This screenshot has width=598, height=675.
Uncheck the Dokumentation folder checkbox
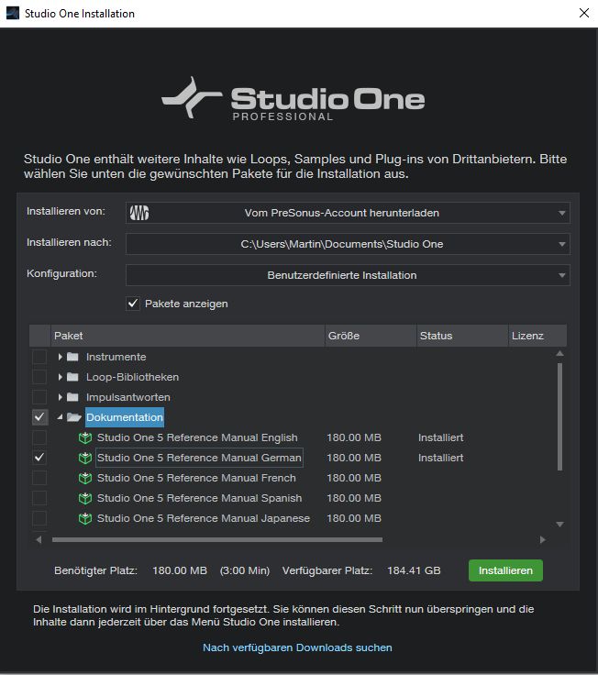pos(39,417)
